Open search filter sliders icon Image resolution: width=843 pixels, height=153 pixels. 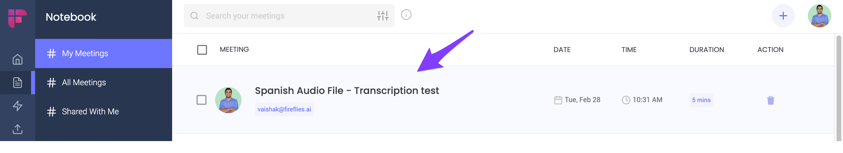tap(383, 16)
